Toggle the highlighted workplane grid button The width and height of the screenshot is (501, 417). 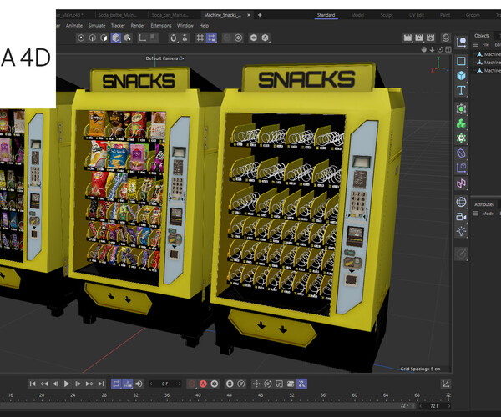point(211,38)
